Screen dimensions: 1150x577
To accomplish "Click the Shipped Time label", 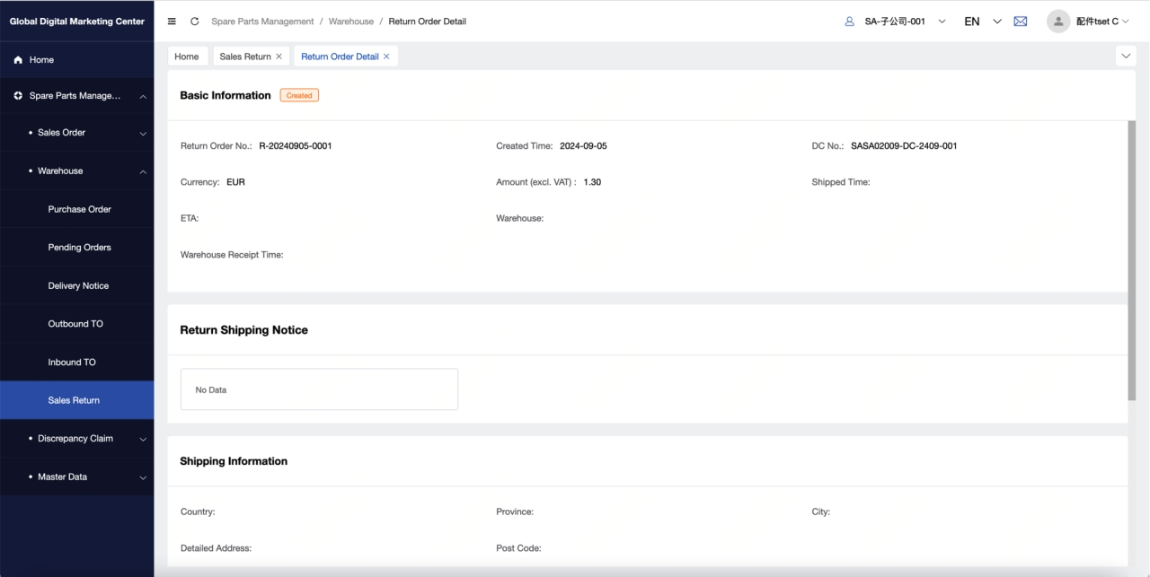I will pyautogui.click(x=841, y=182).
